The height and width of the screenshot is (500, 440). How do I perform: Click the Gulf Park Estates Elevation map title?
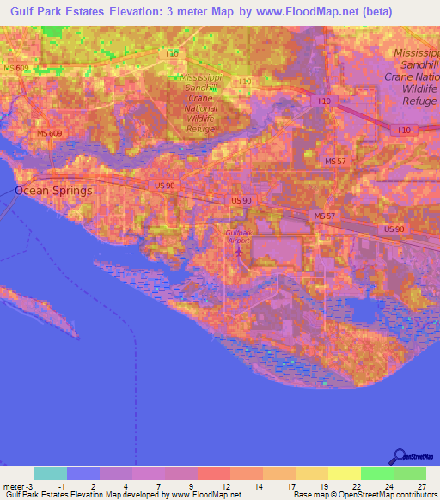coord(201,11)
